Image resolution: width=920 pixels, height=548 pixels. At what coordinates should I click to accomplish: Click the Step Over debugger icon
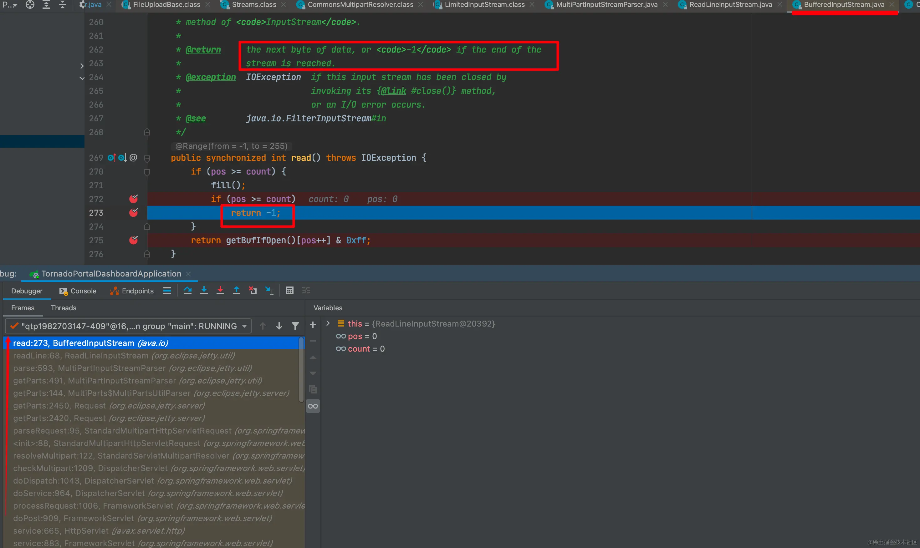click(188, 291)
